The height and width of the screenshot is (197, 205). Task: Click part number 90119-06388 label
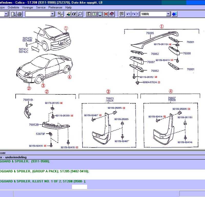(63, 116)
